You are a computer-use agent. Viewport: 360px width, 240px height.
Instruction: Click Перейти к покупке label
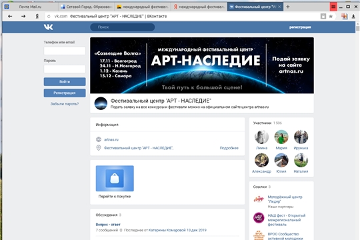click(115, 197)
